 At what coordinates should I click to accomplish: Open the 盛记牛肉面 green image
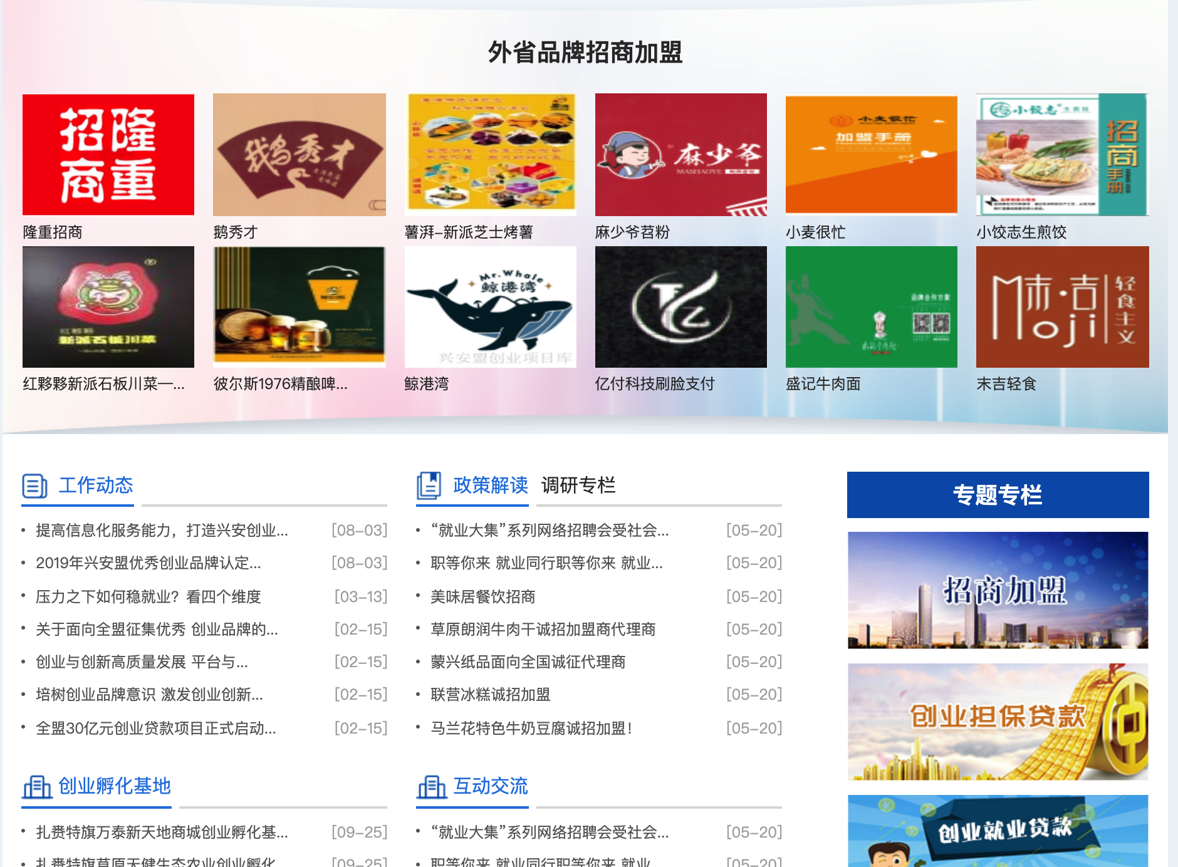point(872,307)
